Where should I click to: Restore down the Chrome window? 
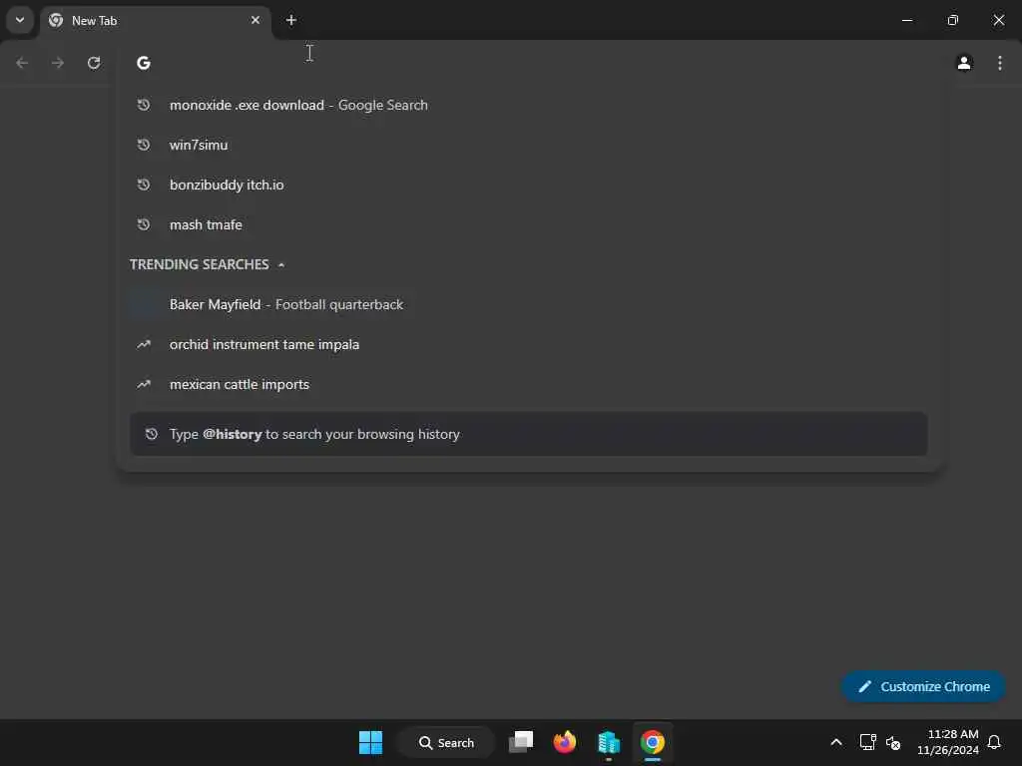click(x=953, y=20)
